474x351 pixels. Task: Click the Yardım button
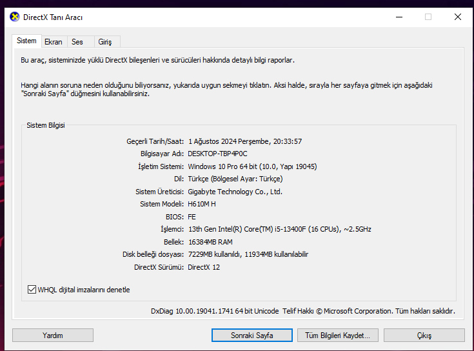tap(53, 336)
